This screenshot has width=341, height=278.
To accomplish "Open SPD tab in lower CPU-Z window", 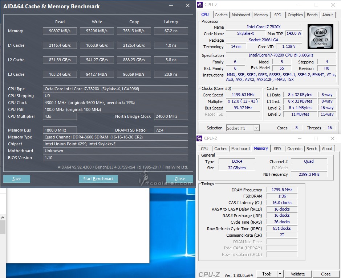I will (277, 149).
